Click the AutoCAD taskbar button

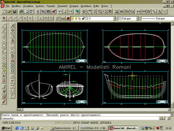point(123,128)
